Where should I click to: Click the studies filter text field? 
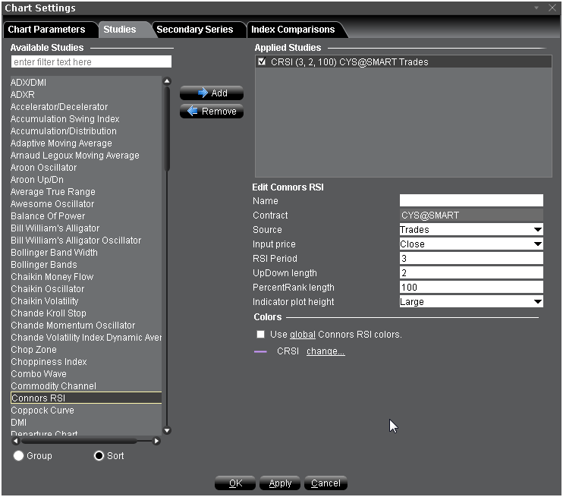[91, 61]
